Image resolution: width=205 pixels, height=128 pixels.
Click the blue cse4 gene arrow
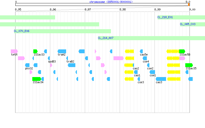(x=145, y=58)
